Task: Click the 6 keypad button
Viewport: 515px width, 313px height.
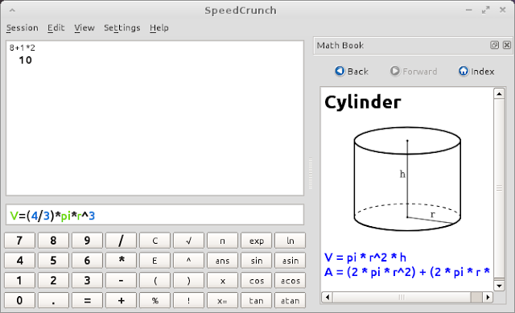Action: (87, 261)
